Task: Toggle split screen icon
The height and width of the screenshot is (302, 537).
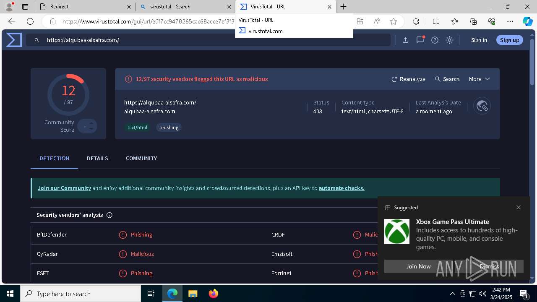Action: pos(436,21)
